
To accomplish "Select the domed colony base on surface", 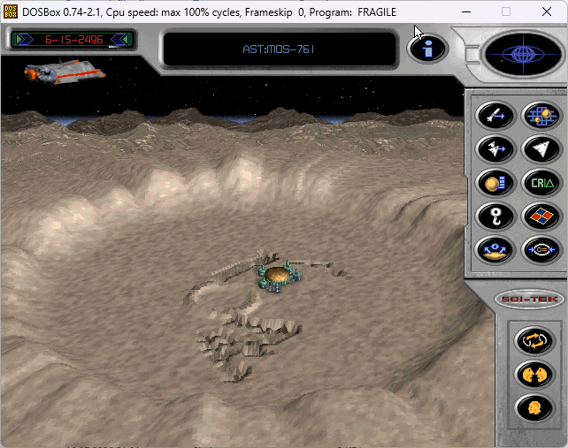I will [x=278, y=277].
